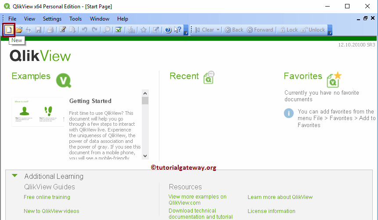Maximize the QlikView application window
This screenshot has width=378, height=220.
[347, 6]
